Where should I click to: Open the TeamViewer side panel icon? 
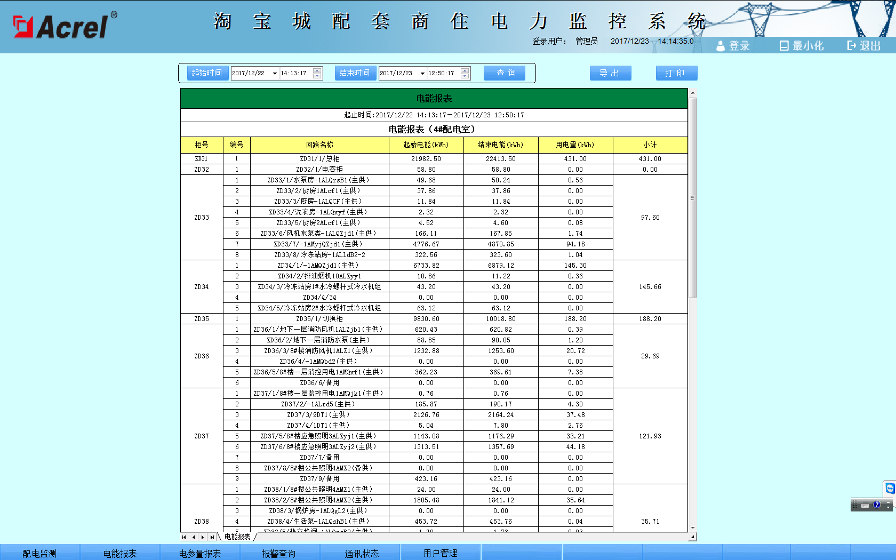pyautogui.click(x=890, y=488)
